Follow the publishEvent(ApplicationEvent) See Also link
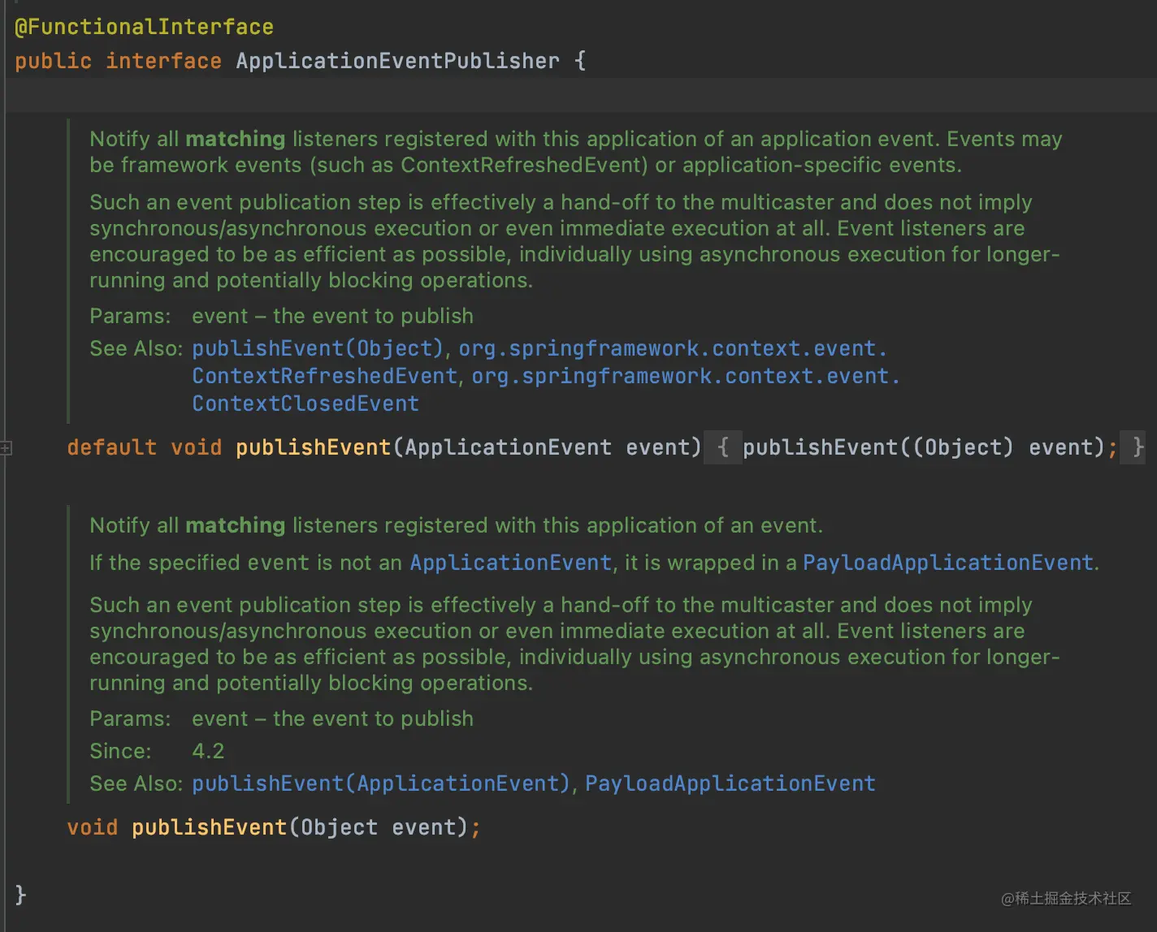 click(x=380, y=783)
